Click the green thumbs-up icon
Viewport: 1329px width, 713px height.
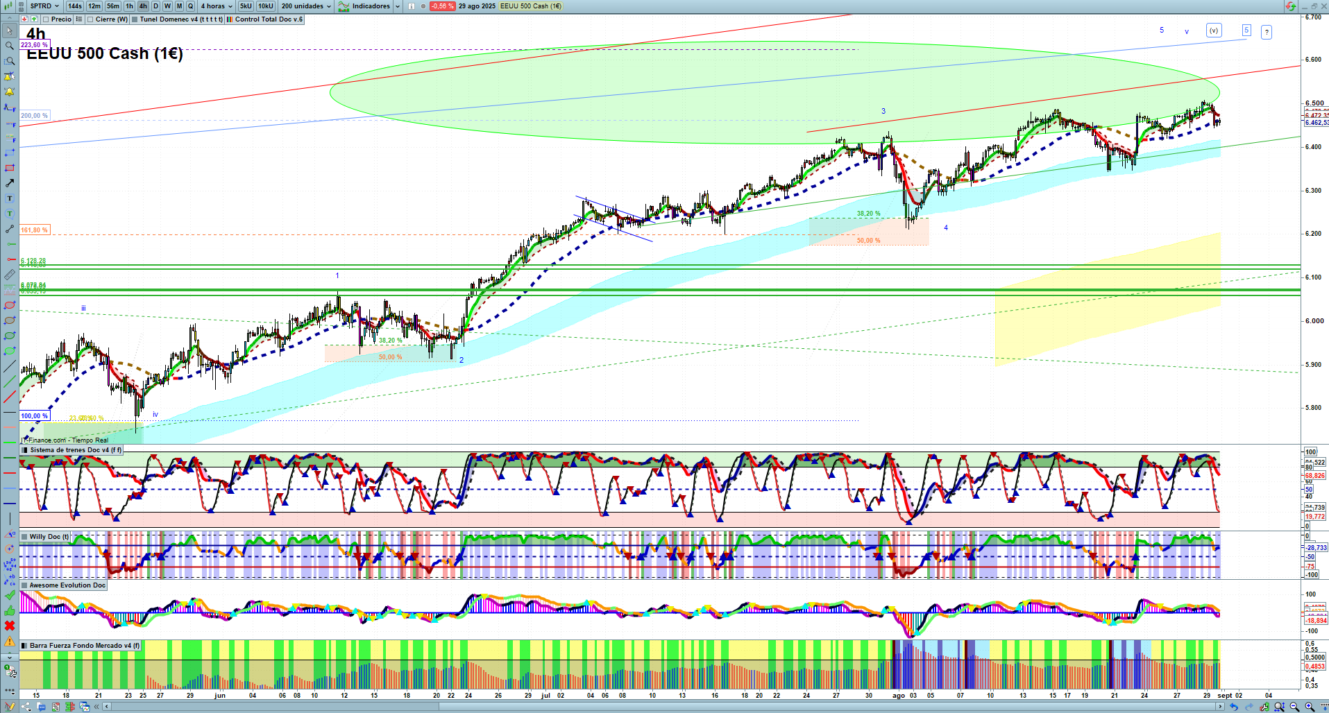[10, 610]
